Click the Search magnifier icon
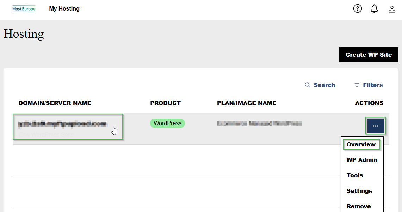This screenshot has width=402, height=212. (308, 85)
